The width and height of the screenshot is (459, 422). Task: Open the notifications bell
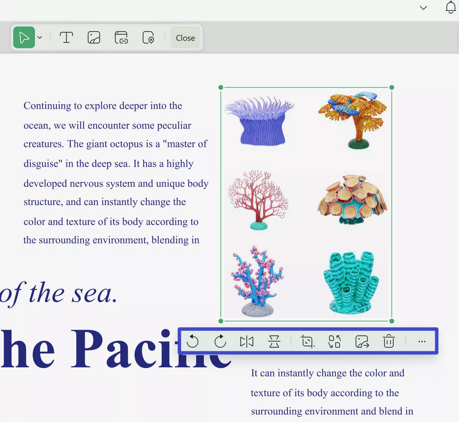(451, 7)
